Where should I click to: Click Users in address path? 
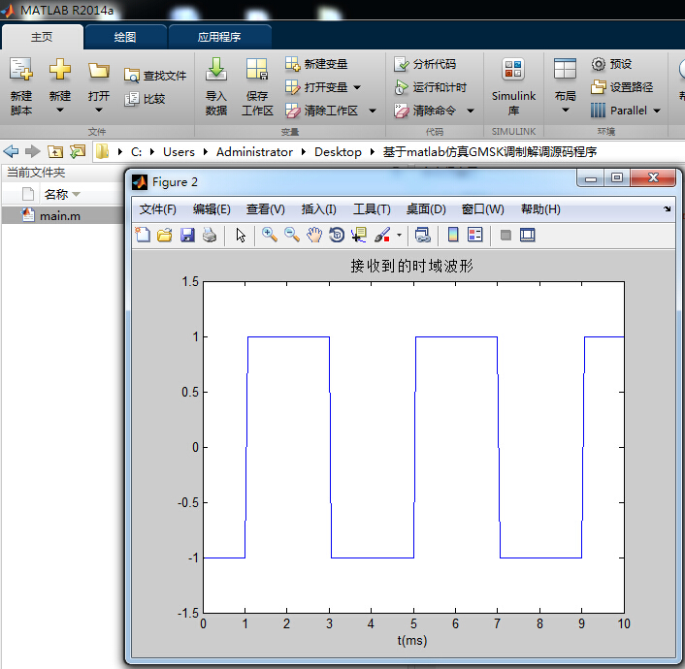click(179, 151)
